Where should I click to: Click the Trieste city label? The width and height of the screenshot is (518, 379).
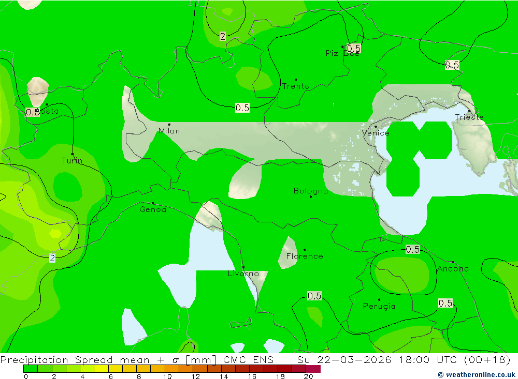(469, 117)
